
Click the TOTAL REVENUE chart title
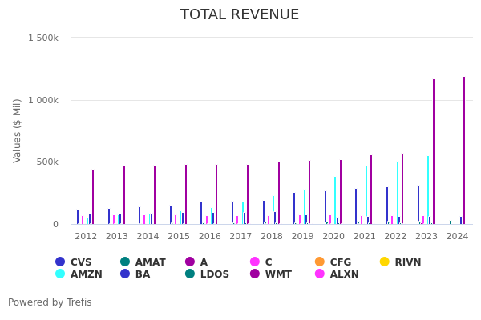240,15
